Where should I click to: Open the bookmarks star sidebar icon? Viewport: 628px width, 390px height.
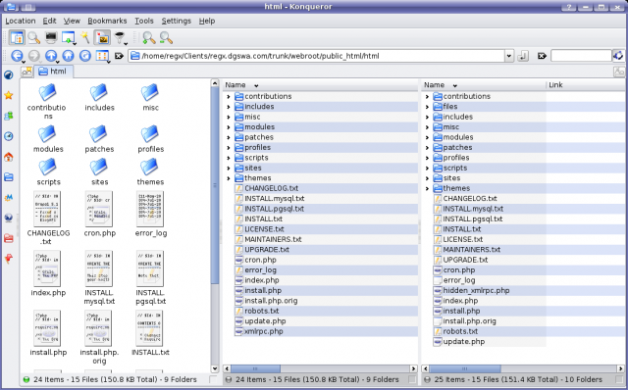click(9, 95)
